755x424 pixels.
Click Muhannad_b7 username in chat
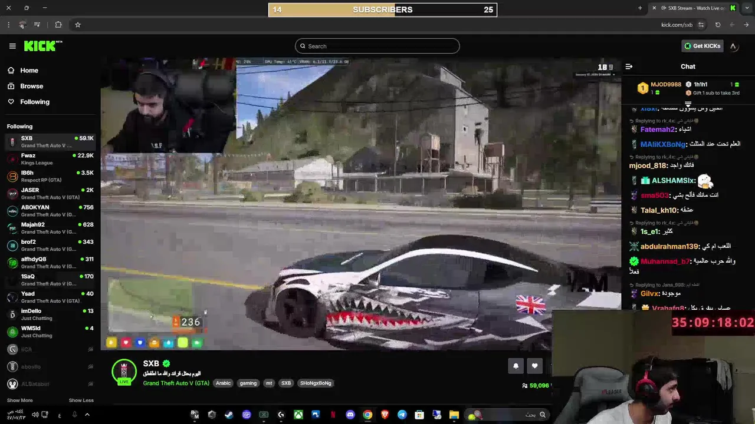(x=665, y=261)
